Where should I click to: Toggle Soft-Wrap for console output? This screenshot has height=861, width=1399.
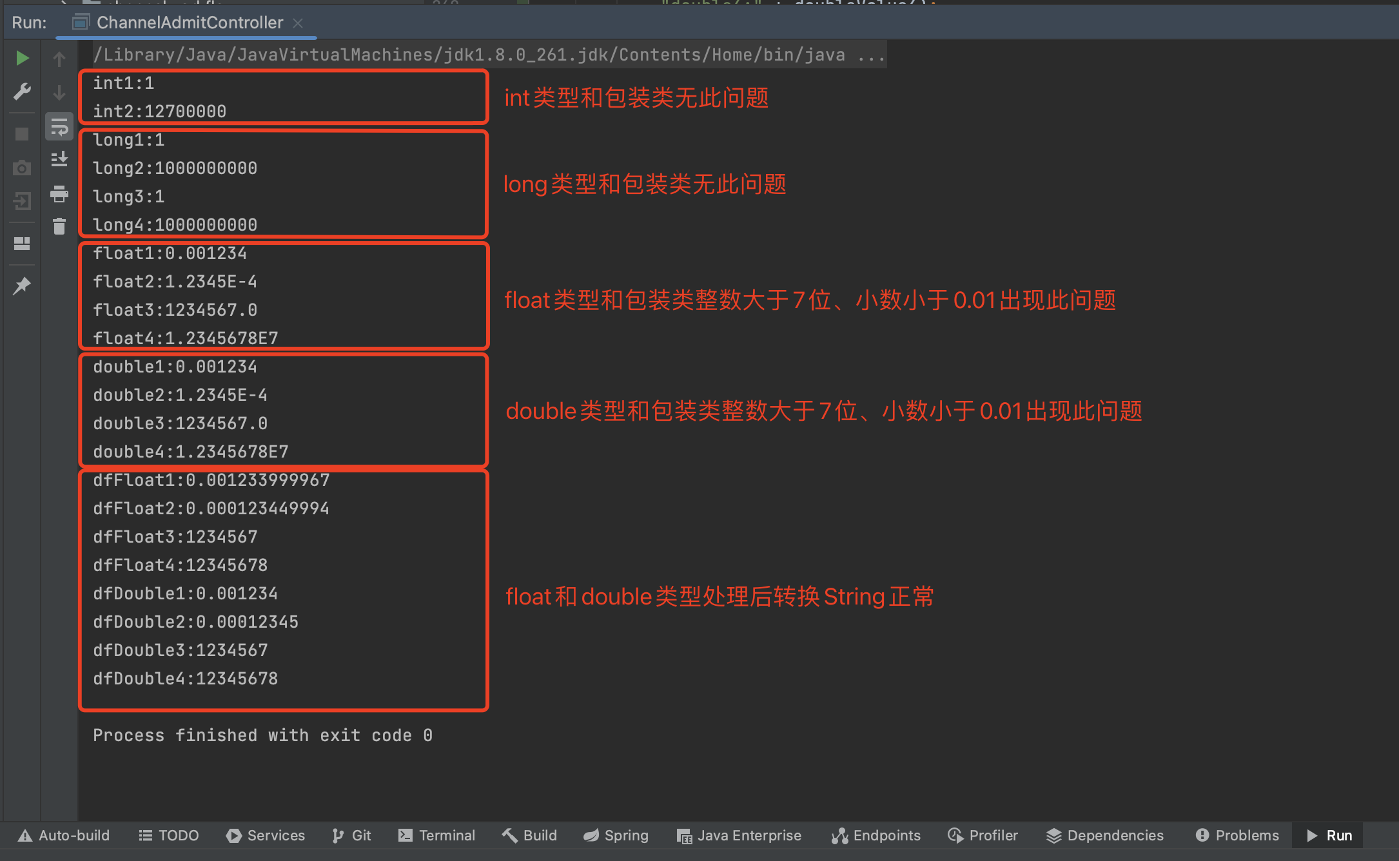tap(59, 127)
